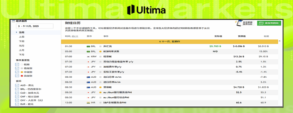Click the gray importance marker beside 出口月率 m/m
This screenshot has width=293, height=113.
pos(100,77)
